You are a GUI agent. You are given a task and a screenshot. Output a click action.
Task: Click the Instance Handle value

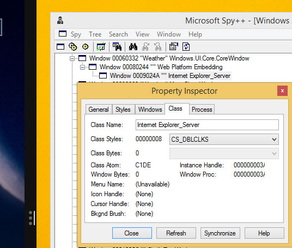(x=249, y=165)
